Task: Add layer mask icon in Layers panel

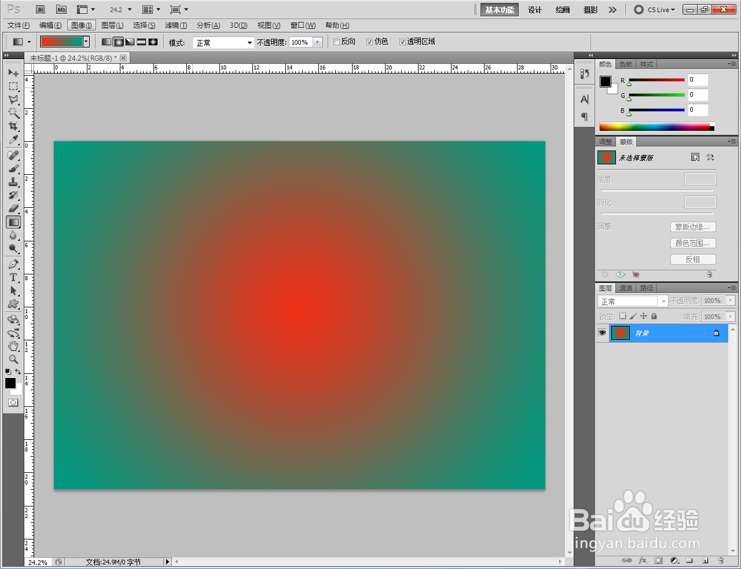Action: tap(658, 560)
